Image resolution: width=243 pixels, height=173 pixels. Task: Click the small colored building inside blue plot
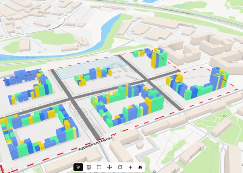tap(92, 76)
